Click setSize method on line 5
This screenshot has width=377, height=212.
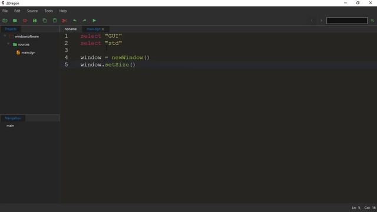(117, 65)
